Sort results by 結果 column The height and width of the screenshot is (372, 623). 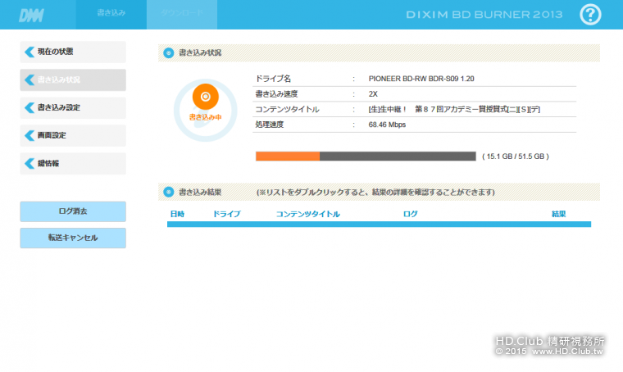point(558,214)
